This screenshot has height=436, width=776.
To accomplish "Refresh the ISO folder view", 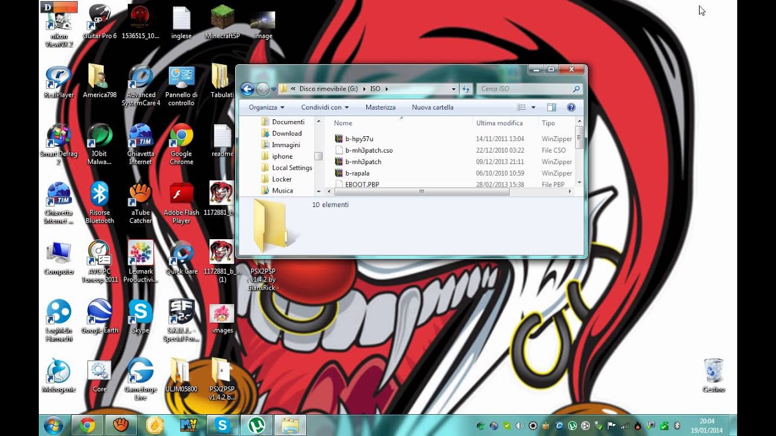I will point(466,89).
